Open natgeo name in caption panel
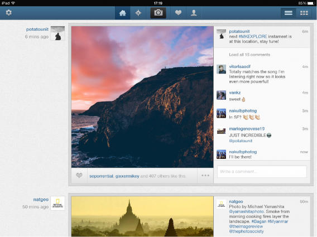Image resolution: width=317 pixels, height=237 pixels. tap(236, 201)
